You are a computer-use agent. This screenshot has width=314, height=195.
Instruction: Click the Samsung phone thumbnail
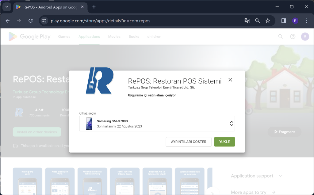click(x=89, y=124)
